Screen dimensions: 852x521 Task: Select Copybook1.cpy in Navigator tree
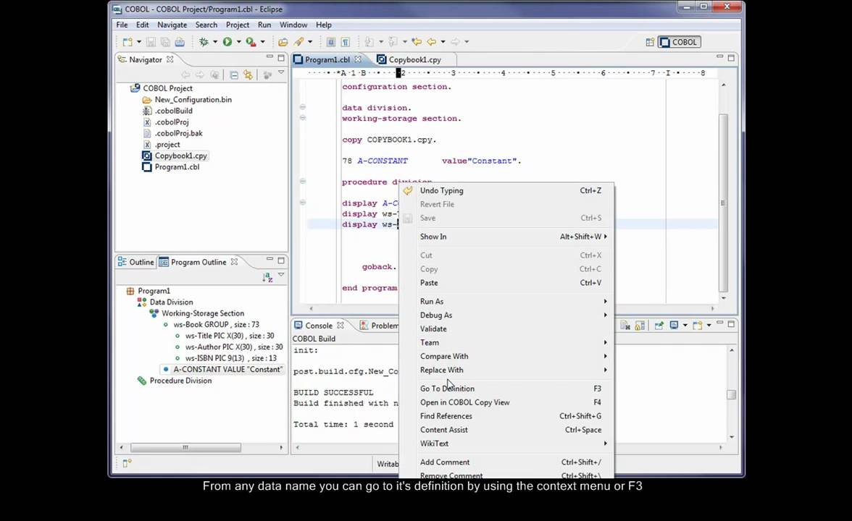[x=180, y=156]
